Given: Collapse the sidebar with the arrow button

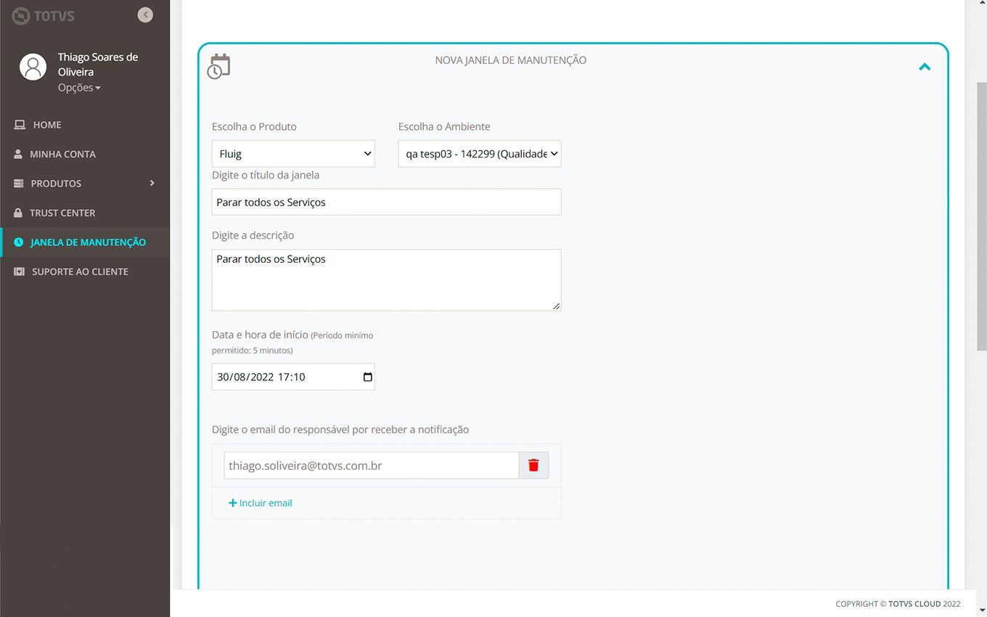Looking at the screenshot, I should tap(145, 15).
